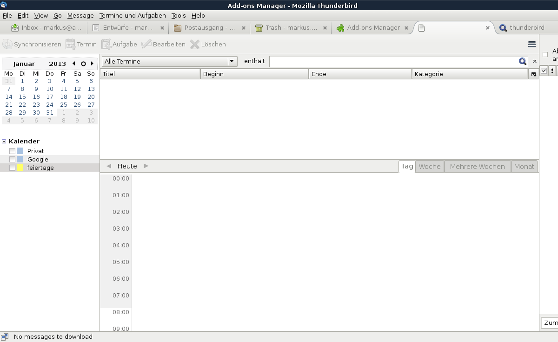
Task: Select the Monat view tab
Action: (x=524, y=166)
